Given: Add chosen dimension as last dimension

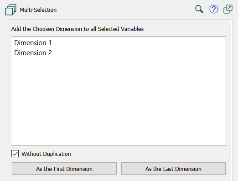Looking at the screenshot, I should click(173, 169).
